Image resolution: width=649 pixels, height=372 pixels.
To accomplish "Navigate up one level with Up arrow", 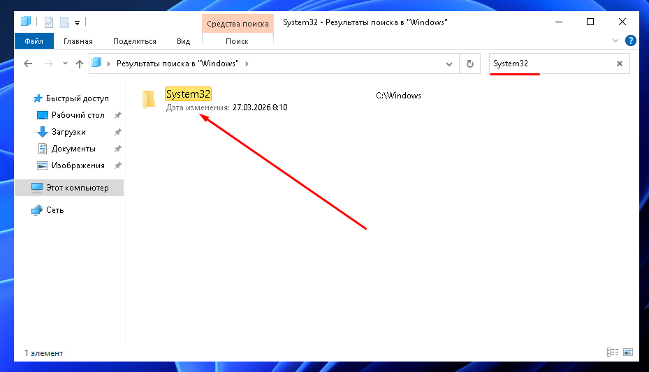I will point(80,64).
